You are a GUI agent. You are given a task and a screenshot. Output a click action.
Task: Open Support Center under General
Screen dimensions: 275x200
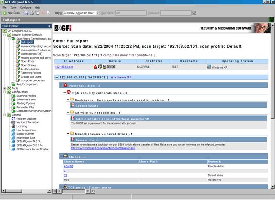(25, 134)
